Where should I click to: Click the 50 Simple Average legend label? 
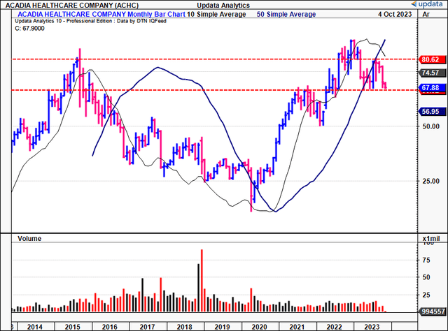[x=286, y=14]
